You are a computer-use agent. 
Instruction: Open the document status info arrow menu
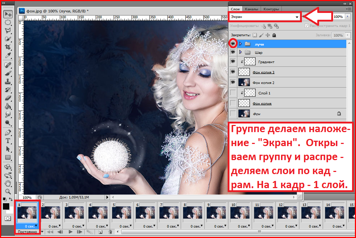(108, 197)
